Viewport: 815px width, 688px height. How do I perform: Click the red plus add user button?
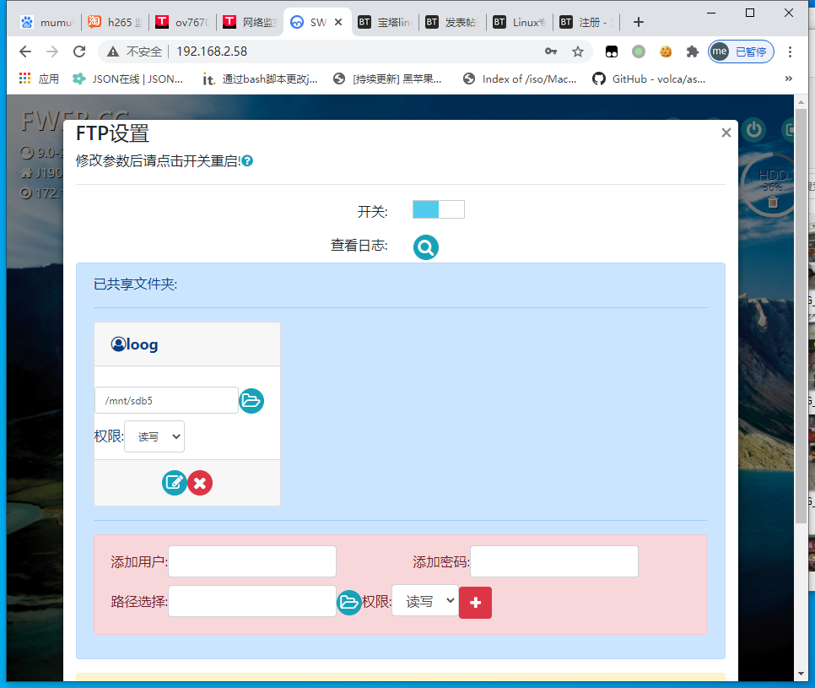pyautogui.click(x=475, y=602)
